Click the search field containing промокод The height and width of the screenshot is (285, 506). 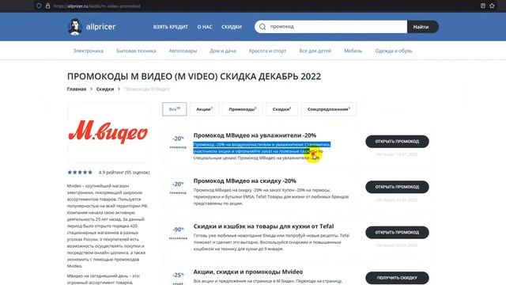[x=330, y=26]
